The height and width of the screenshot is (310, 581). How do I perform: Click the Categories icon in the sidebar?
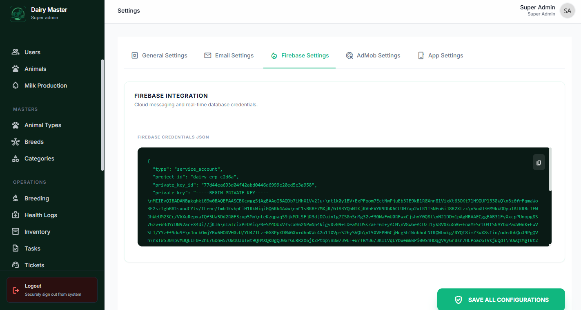point(16,158)
